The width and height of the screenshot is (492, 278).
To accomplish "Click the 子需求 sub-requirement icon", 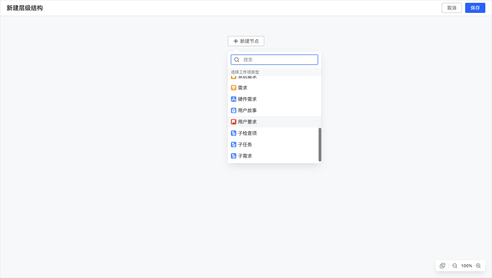I will (x=233, y=156).
